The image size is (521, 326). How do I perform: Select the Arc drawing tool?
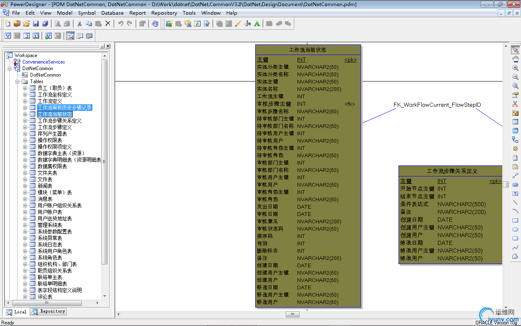pos(515,211)
